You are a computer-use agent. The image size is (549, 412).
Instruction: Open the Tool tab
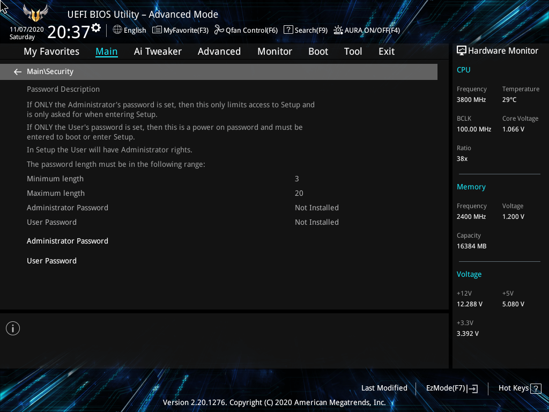pyautogui.click(x=353, y=51)
